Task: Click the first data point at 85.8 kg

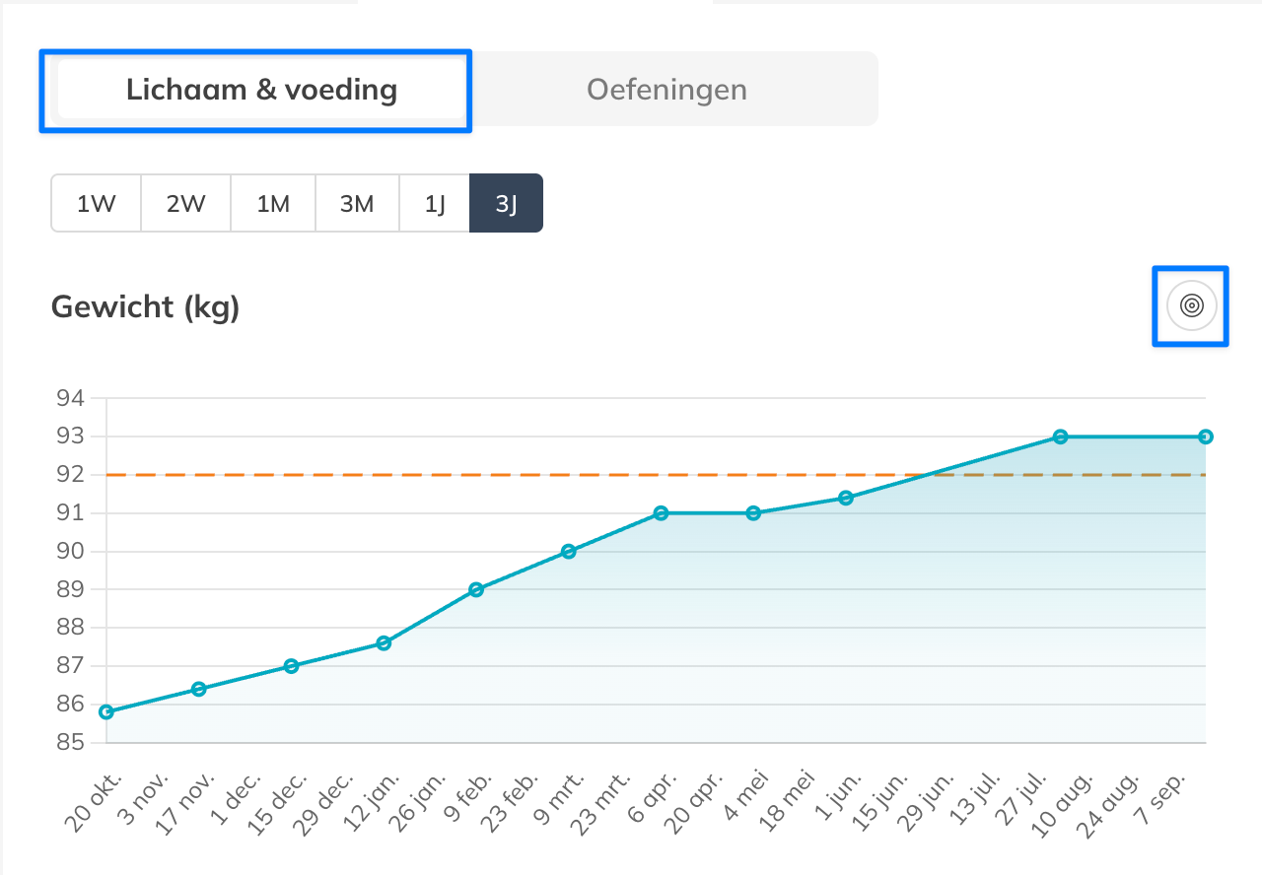Action: point(106,711)
